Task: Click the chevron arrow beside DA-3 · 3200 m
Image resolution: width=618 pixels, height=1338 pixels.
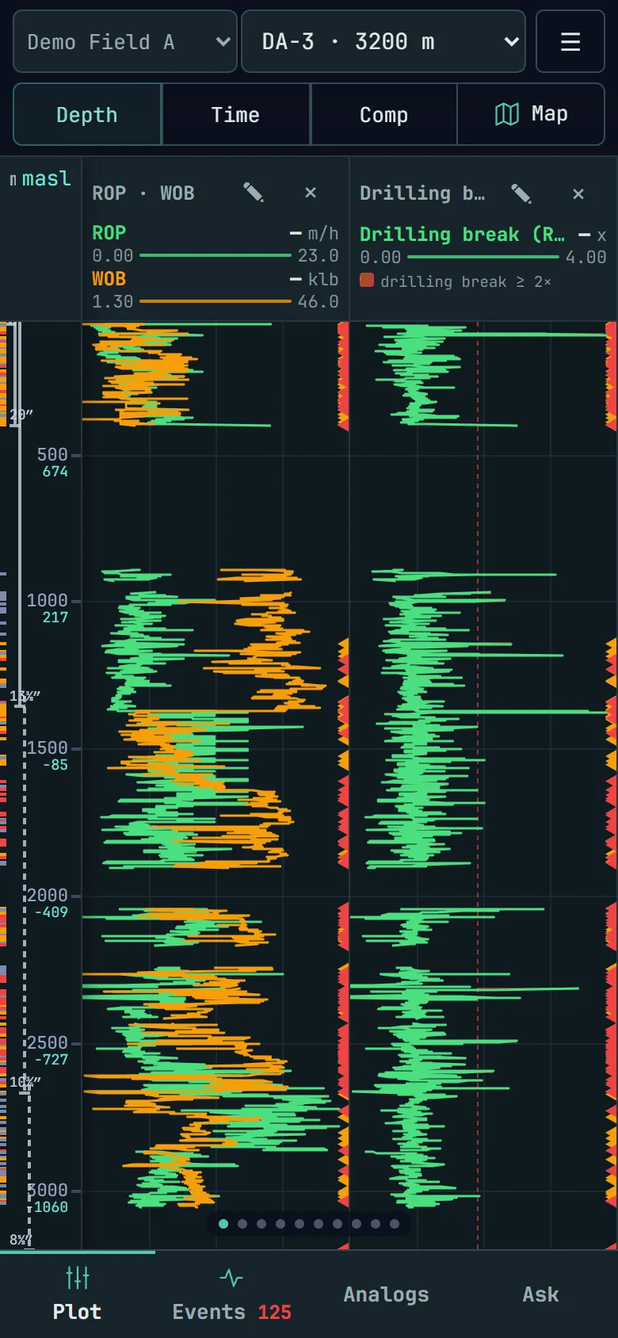Action: tap(512, 42)
